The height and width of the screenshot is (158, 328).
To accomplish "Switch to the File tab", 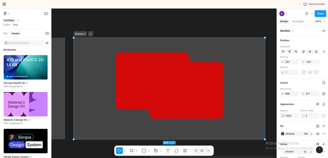I will tap(5, 33).
